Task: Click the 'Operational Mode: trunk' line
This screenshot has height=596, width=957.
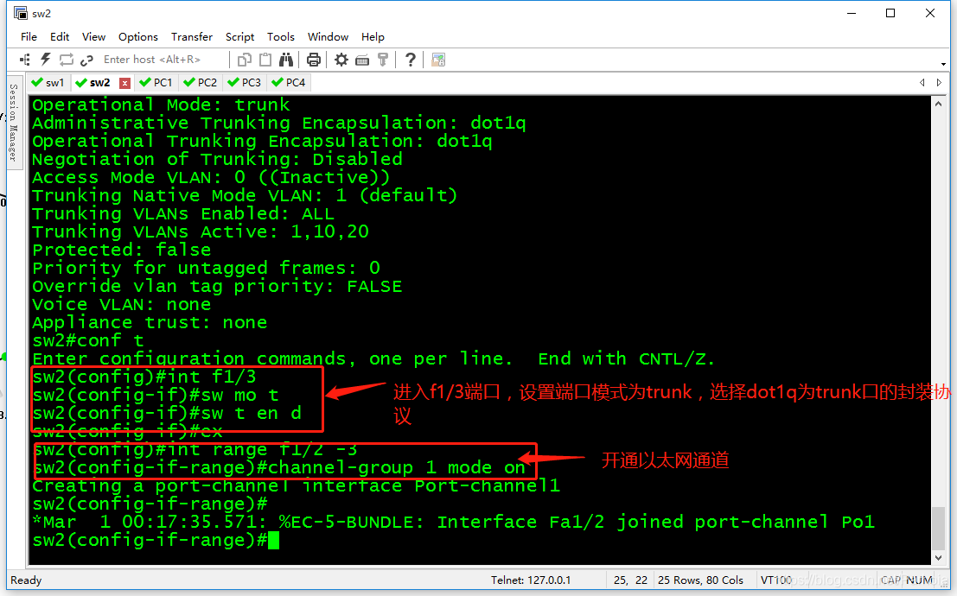Action: (161, 105)
